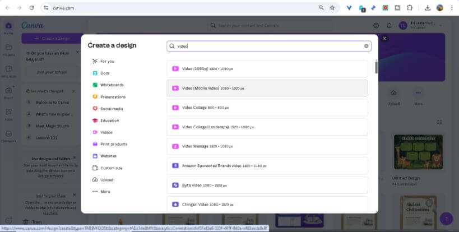Screen dimensions: 459x232
Task: Open the Trash folder
Action: 33,222
